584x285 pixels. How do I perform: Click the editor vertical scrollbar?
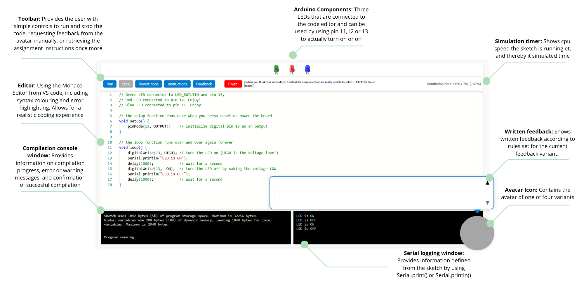(x=481, y=134)
